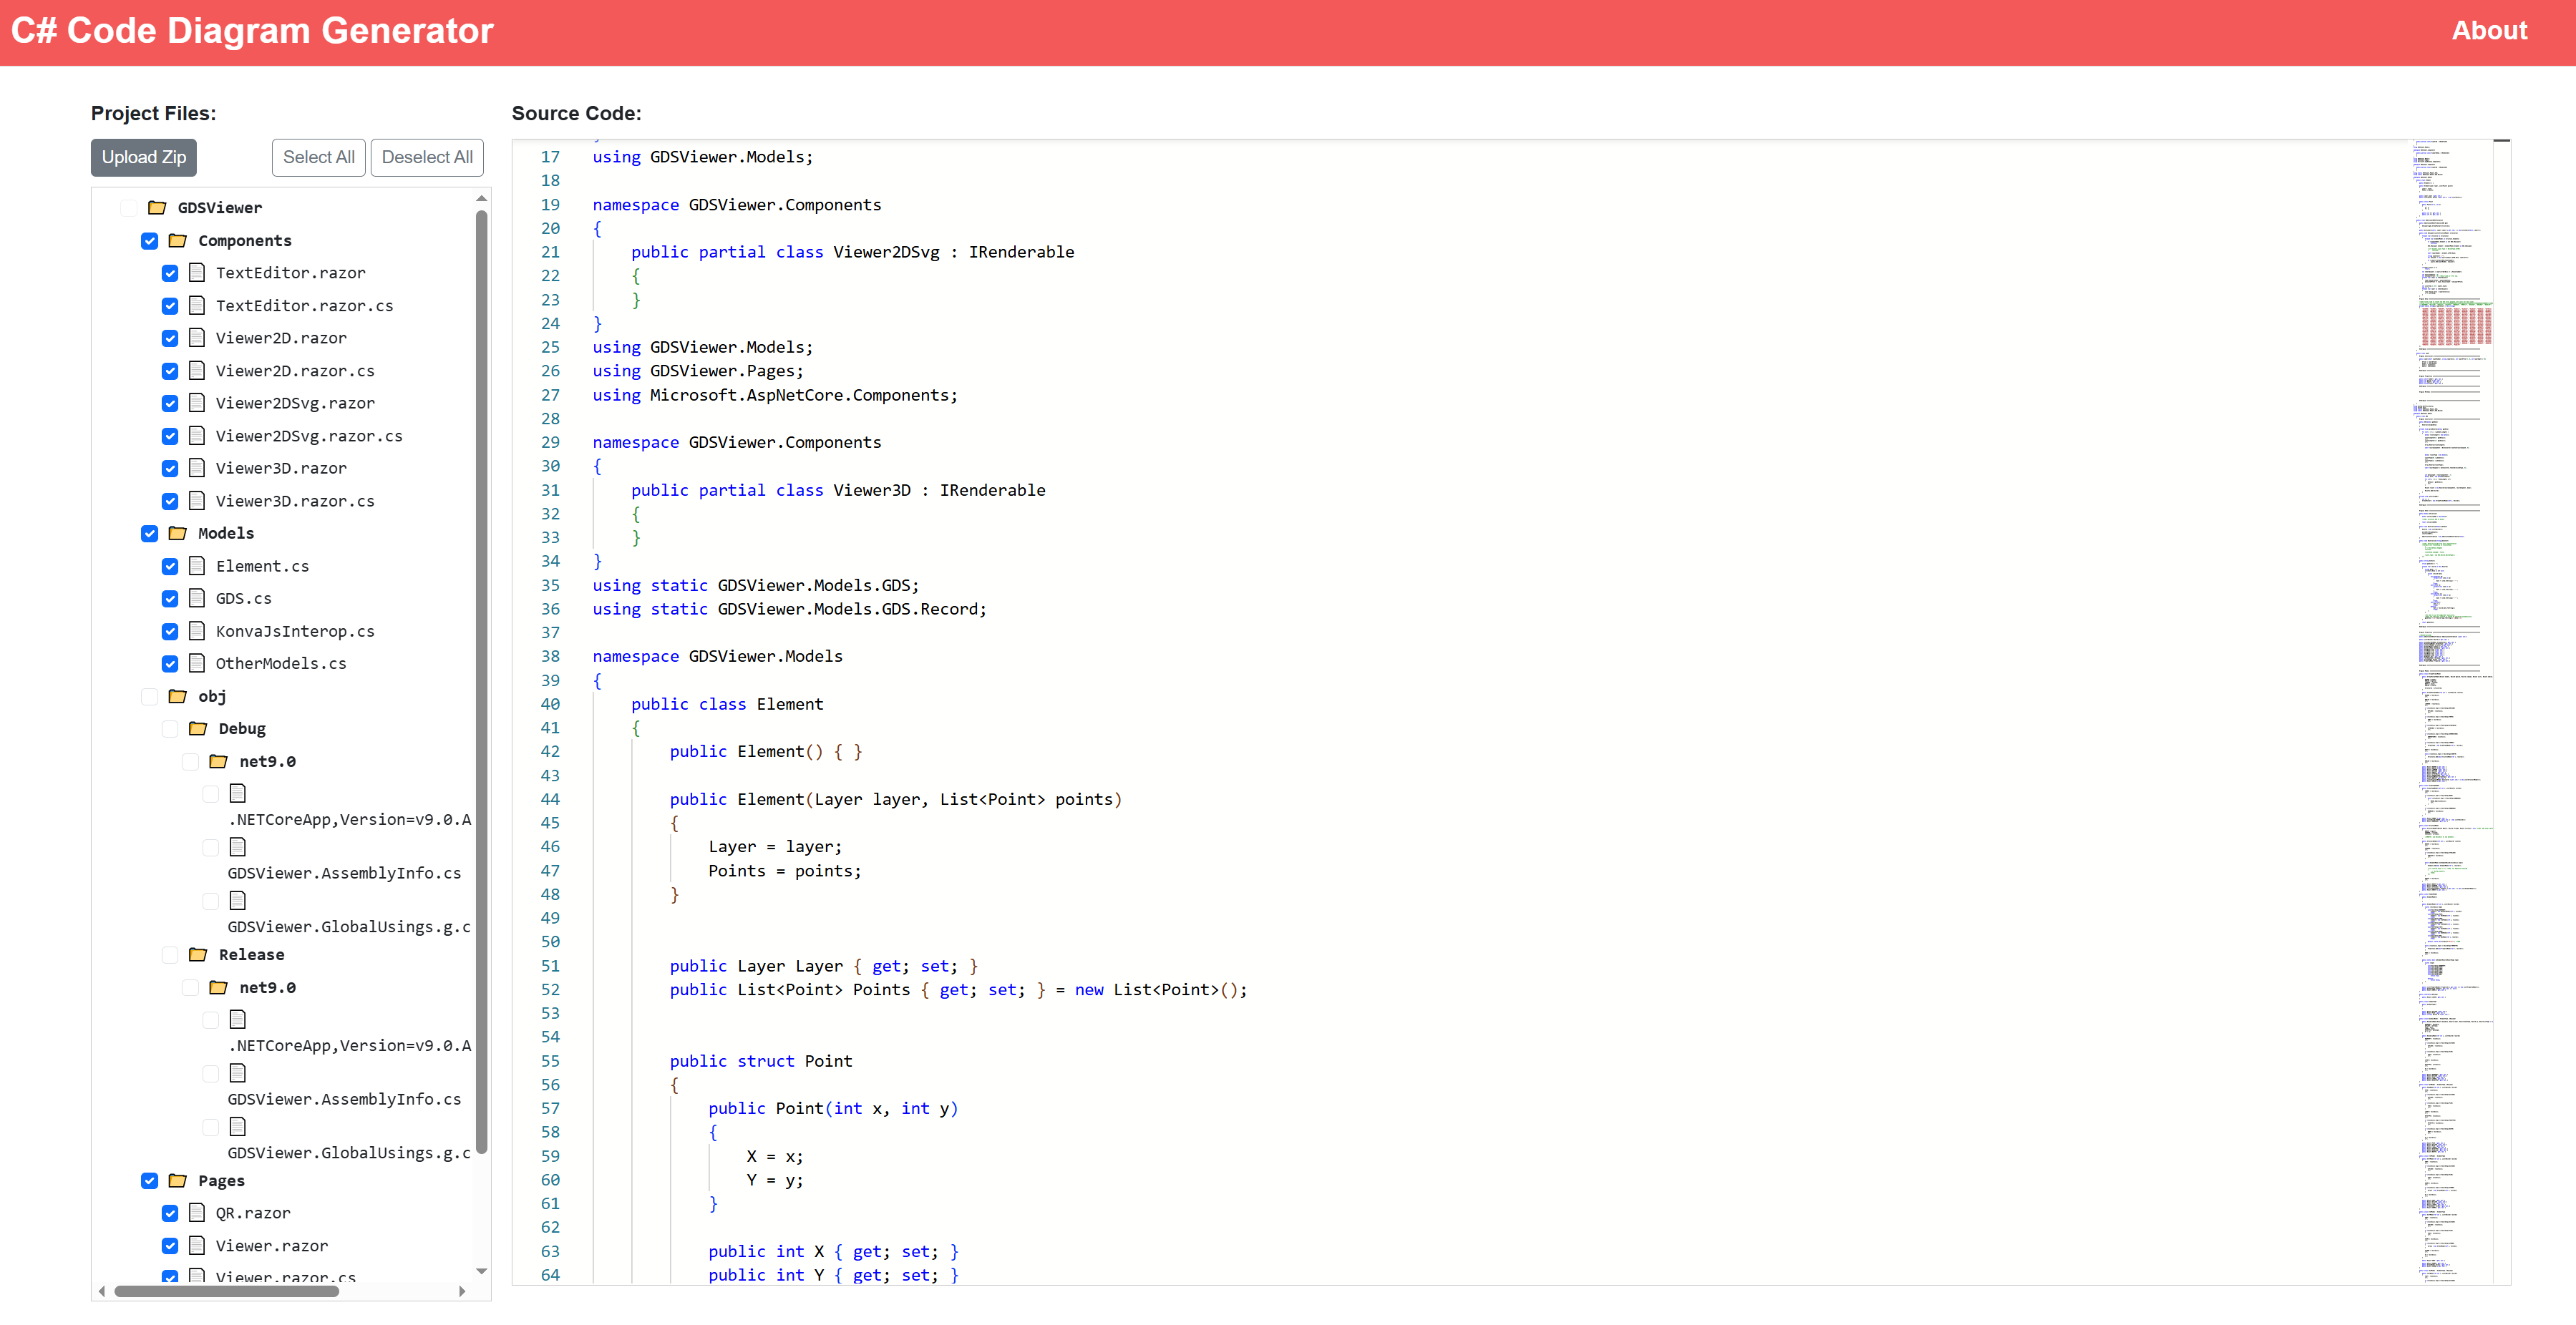
Task: Click line 21 Viewer2DSvg class declaration
Action: point(852,253)
